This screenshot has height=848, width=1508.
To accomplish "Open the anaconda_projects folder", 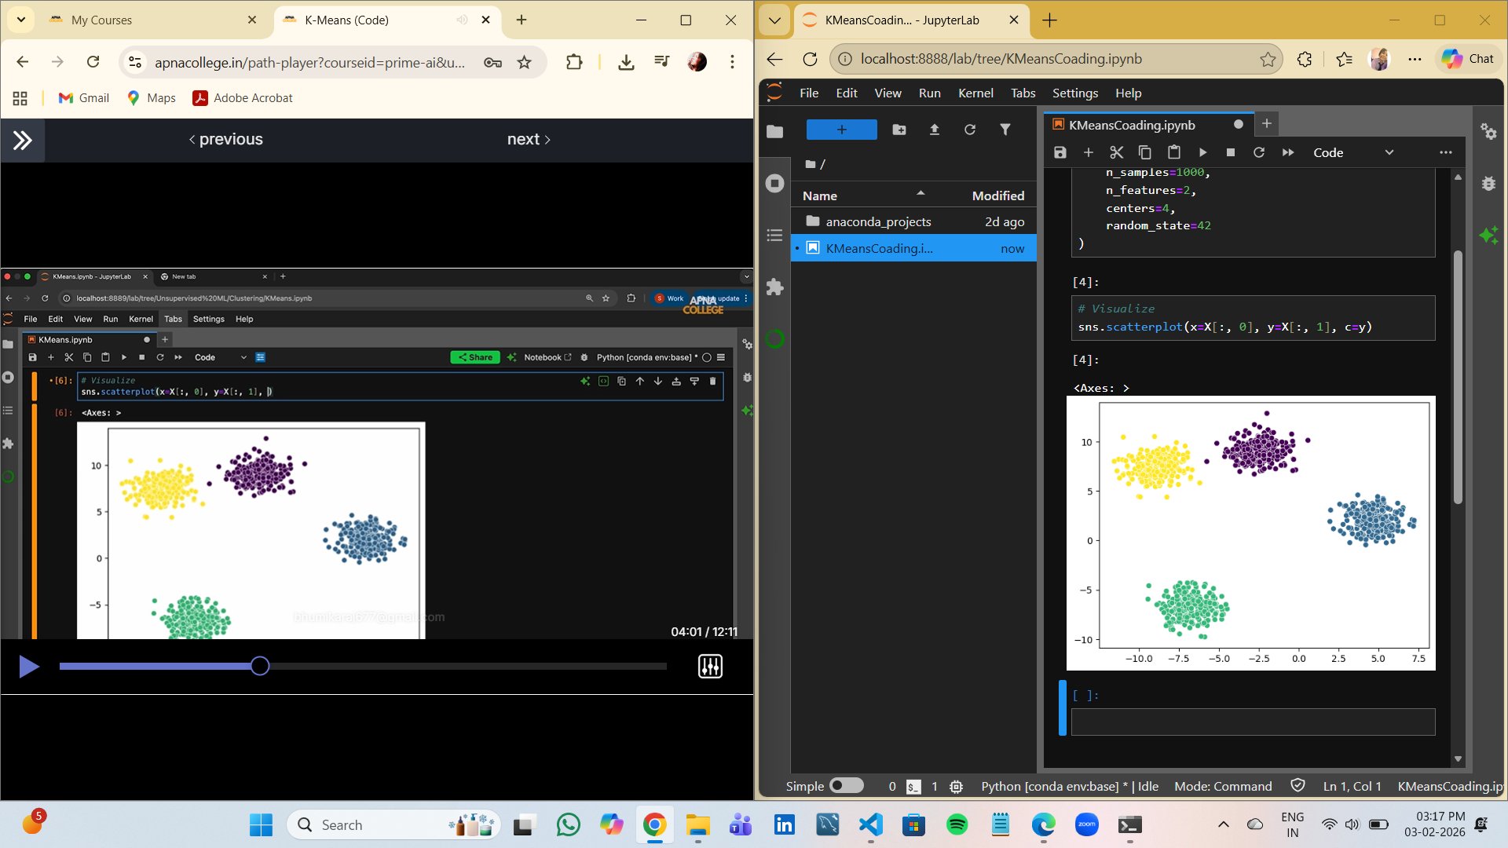I will pyautogui.click(x=878, y=222).
